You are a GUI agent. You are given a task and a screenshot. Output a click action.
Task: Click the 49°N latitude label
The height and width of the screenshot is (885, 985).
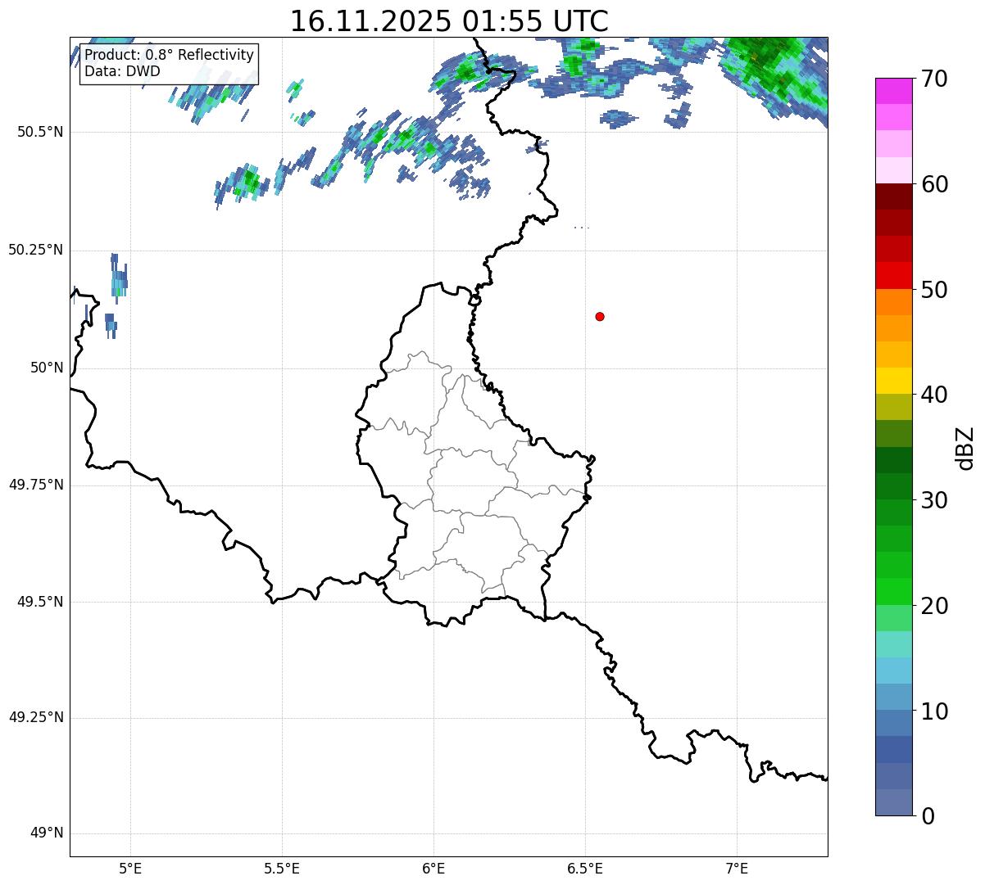tap(47, 833)
